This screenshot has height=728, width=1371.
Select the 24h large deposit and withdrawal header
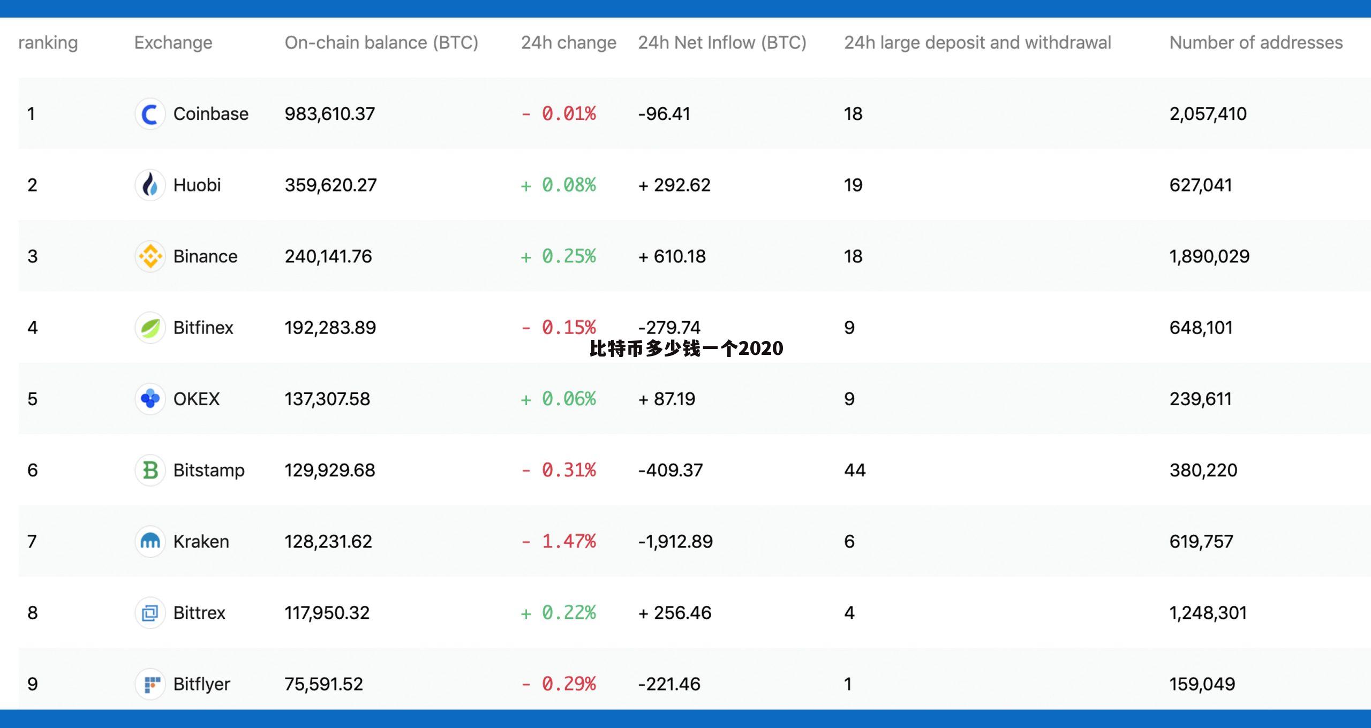pos(978,43)
